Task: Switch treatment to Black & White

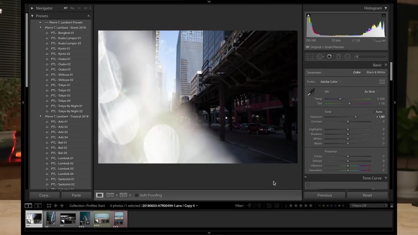Action: coord(376,72)
